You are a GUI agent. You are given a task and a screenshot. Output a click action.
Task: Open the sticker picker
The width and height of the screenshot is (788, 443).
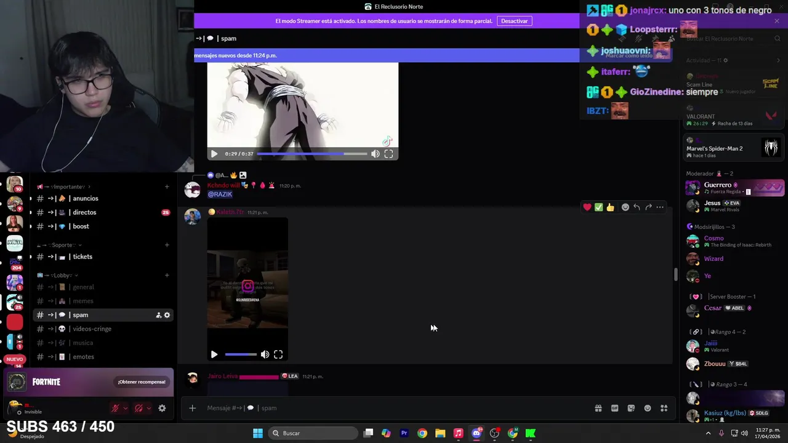[631, 408]
